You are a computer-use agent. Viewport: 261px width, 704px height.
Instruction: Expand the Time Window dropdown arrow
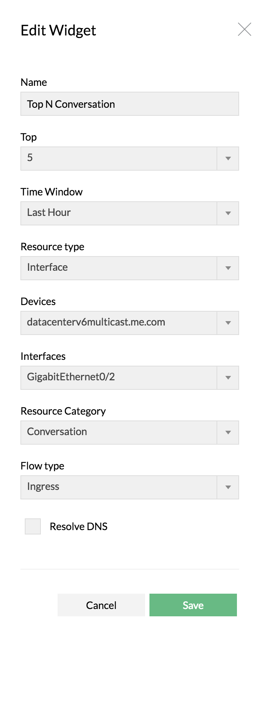point(228,213)
